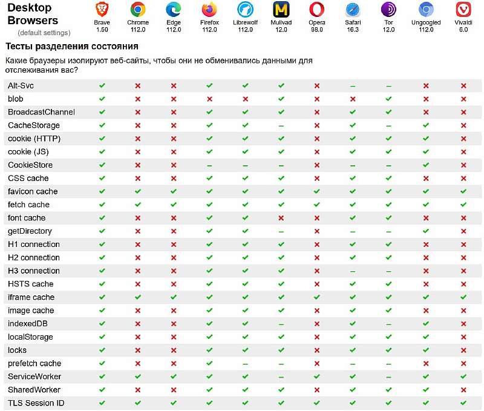
Task: Open the HSTS cache test label
Action: point(31,284)
